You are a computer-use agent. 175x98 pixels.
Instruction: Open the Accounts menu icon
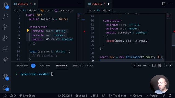pos(5,77)
